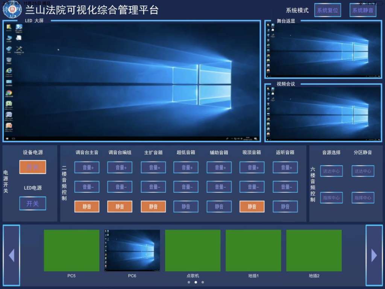Mute 返听音箱 channel
The image size is (385, 289).
tap(285, 207)
